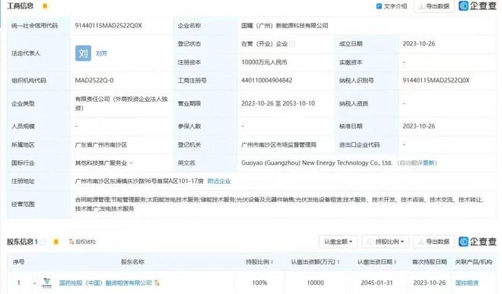Click the info icon next to 股东信息 1
Screen dimensions: 502x294
click(43, 242)
